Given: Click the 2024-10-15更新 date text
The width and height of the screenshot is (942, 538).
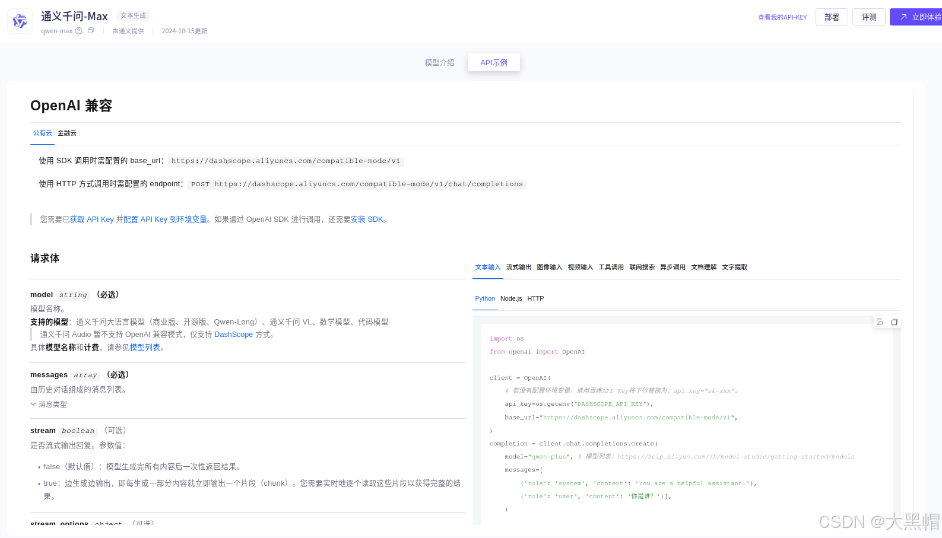Looking at the screenshot, I should point(185,31).
